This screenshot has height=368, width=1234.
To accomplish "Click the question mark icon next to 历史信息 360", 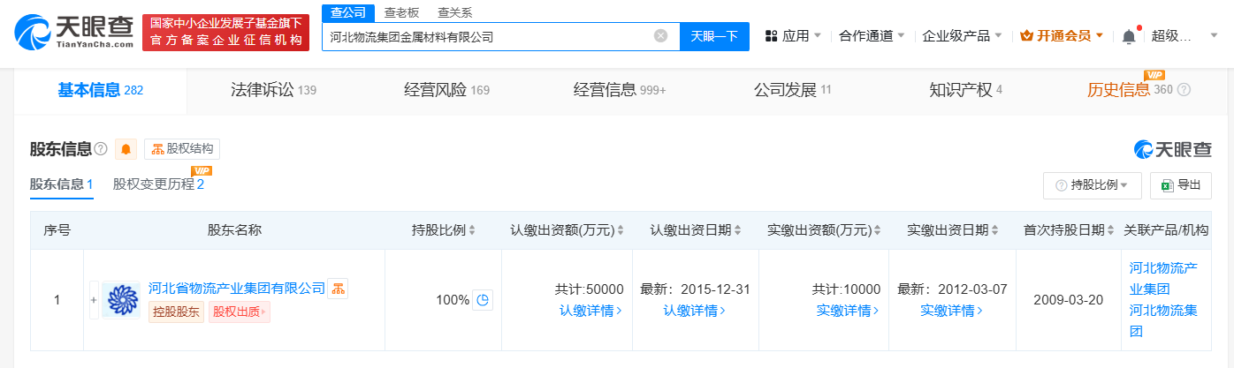I will [1184, 90].
